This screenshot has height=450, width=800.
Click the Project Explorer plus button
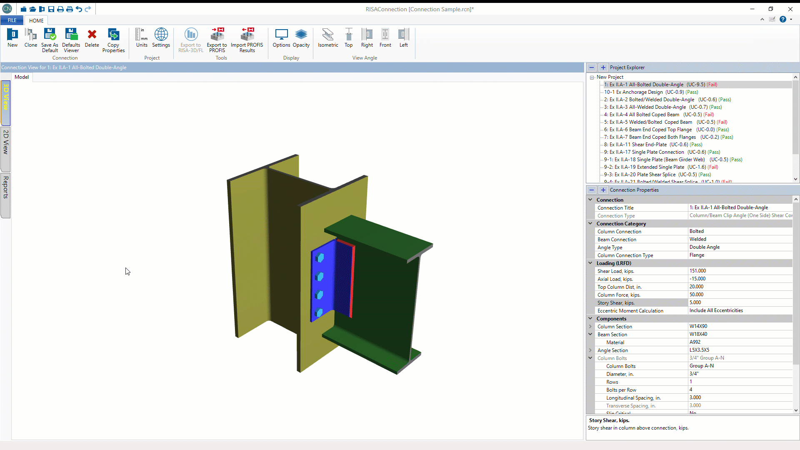(603, 67)
